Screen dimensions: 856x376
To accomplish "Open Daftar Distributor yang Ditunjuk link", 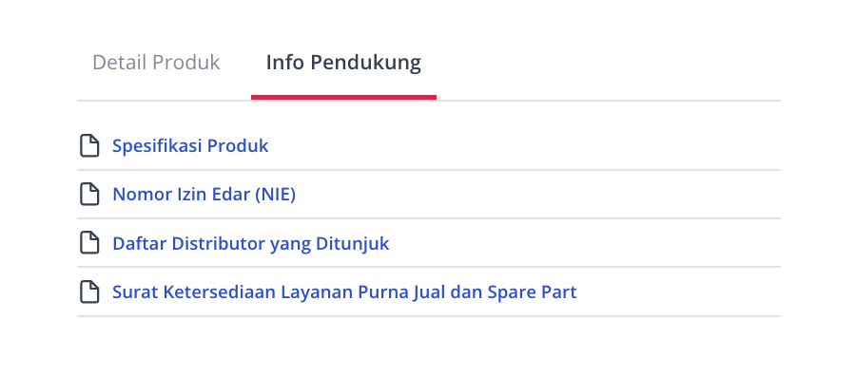I will click(x=250, y=244).
